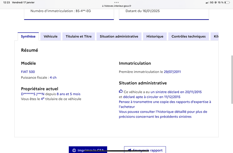Click the '4e titulaire de ce véhicule' line
This screenshot has width=233, height=153.
[51, 99]
